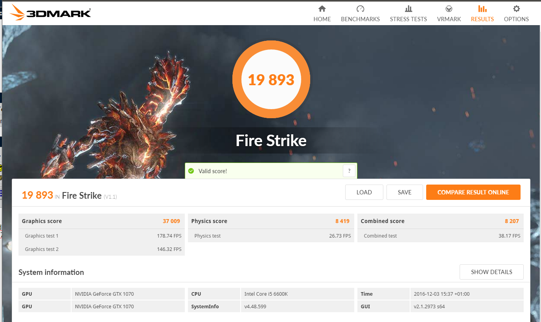This screenshot has width=541, height=322.
Task: Click Graphics test 1 value 178.74 FPS
Action: tap(169, 236)
